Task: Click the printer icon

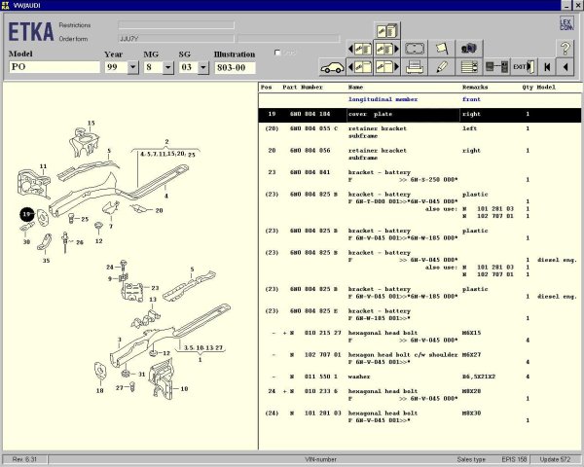Action: pyautogui.click(x=414, y=67)
